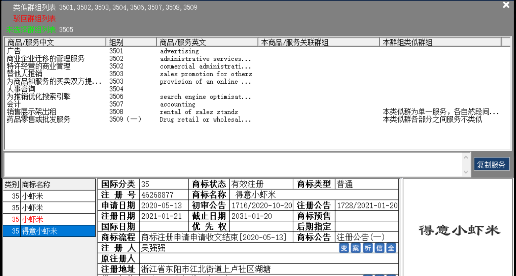
Task: Click the 类似群组列表 label
Action: pyautogui.click(x=34, y=7)
